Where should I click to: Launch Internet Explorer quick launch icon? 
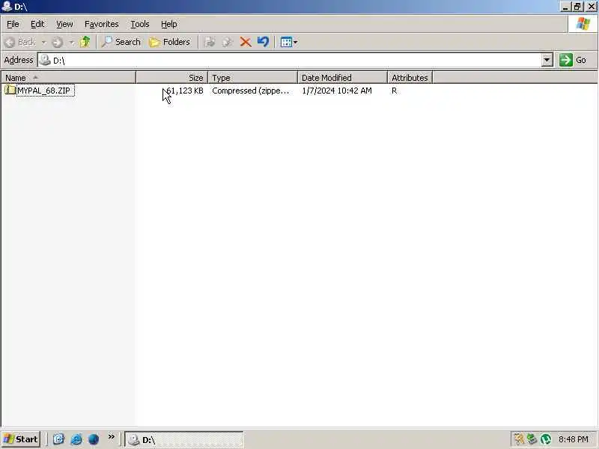[76, 439]
